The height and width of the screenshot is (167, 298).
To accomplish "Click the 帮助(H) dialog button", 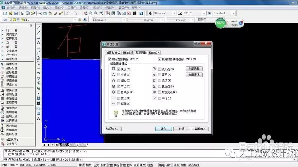I will click(x=200, y=129).
